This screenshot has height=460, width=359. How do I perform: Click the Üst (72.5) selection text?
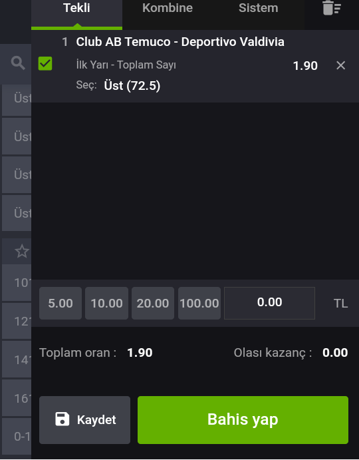[x=132, y=86]
